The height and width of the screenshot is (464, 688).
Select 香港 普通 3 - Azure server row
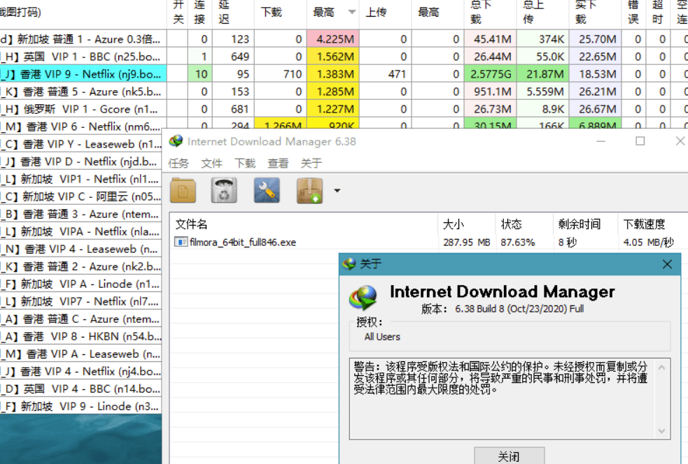click(80, 215)
